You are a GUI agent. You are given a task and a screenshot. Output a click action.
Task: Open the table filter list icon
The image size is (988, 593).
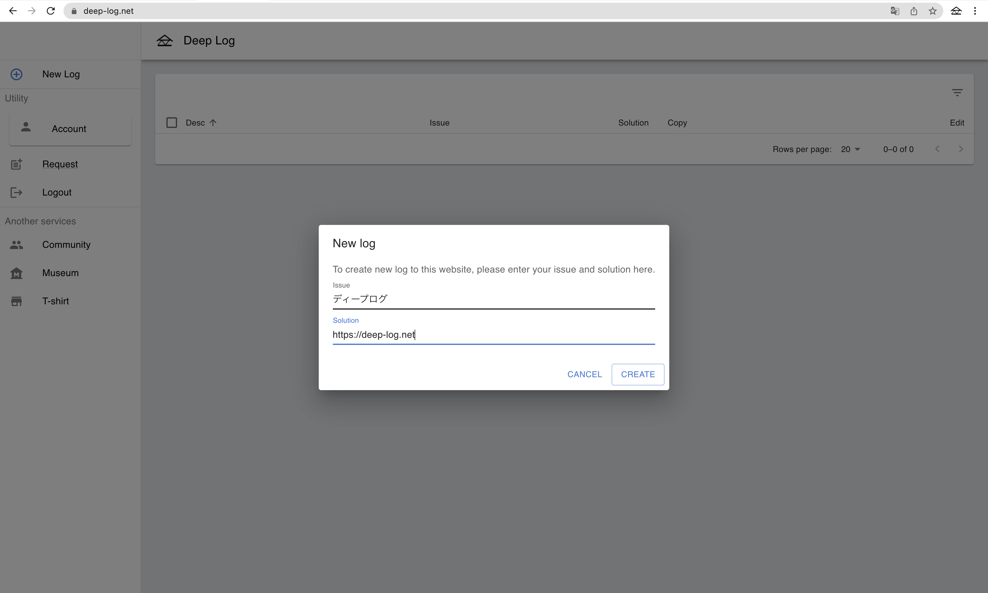coord(957,93)
